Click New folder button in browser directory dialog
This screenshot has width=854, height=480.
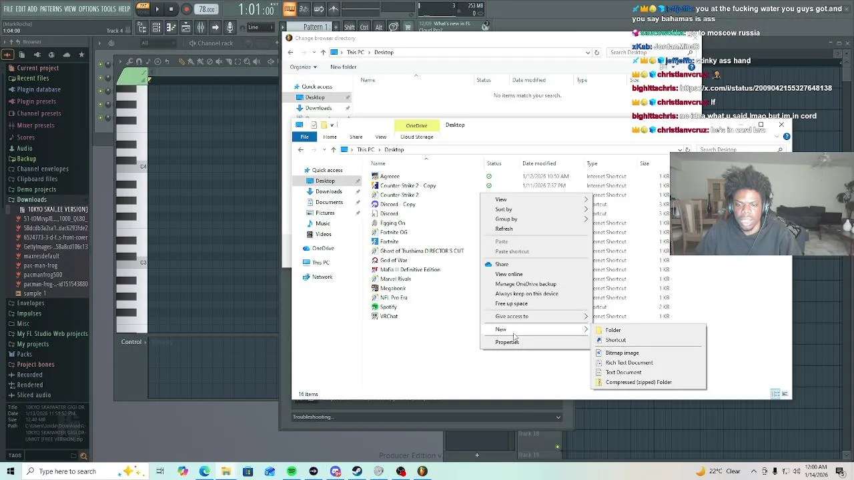tap(344, 67)
